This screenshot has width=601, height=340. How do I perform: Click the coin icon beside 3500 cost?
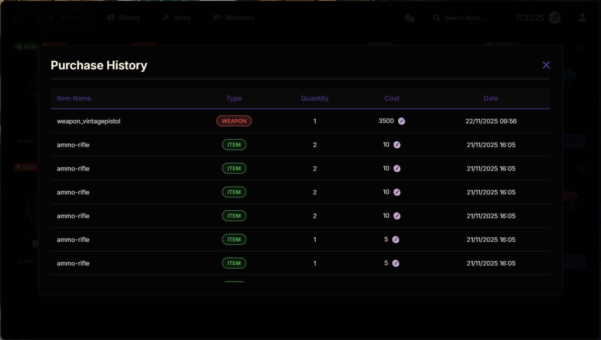tap(401, 121)
